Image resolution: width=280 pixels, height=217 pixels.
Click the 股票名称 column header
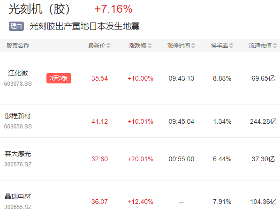click(x=18, y=45)
